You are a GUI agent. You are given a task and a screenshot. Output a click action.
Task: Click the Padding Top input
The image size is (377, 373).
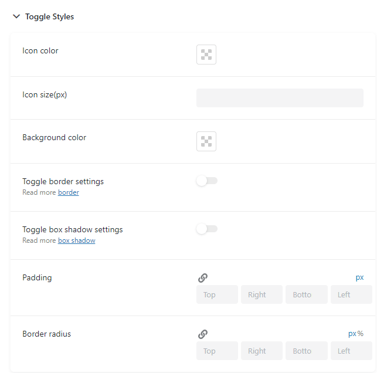tap(217, 294)
